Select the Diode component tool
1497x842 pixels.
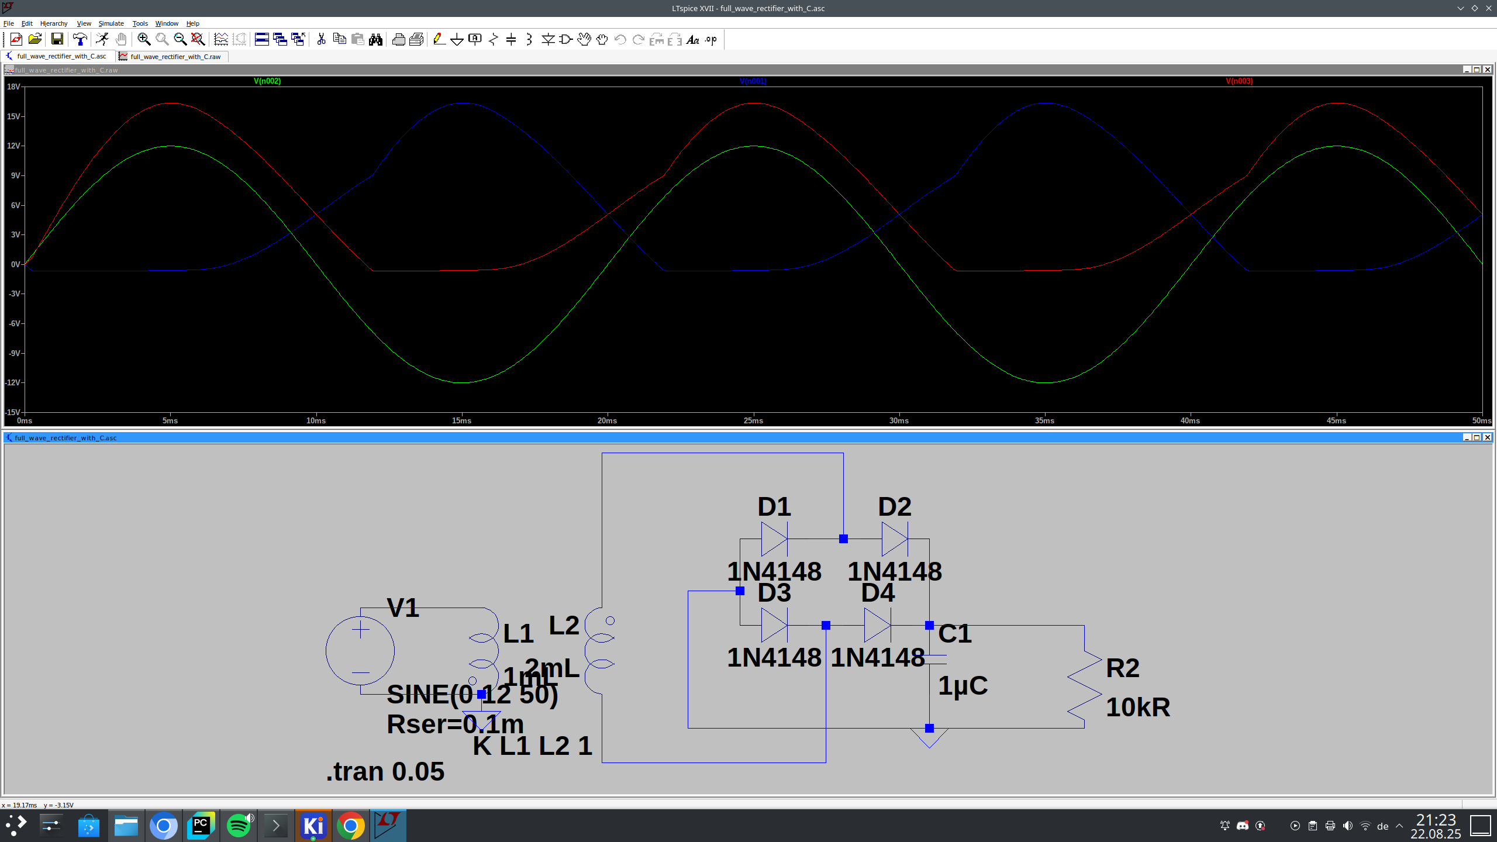548,39
